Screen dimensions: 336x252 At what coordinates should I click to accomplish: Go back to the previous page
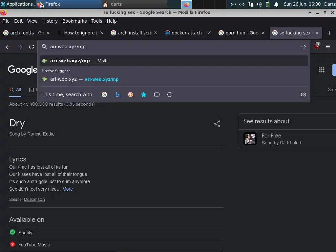tap(8, 47)
